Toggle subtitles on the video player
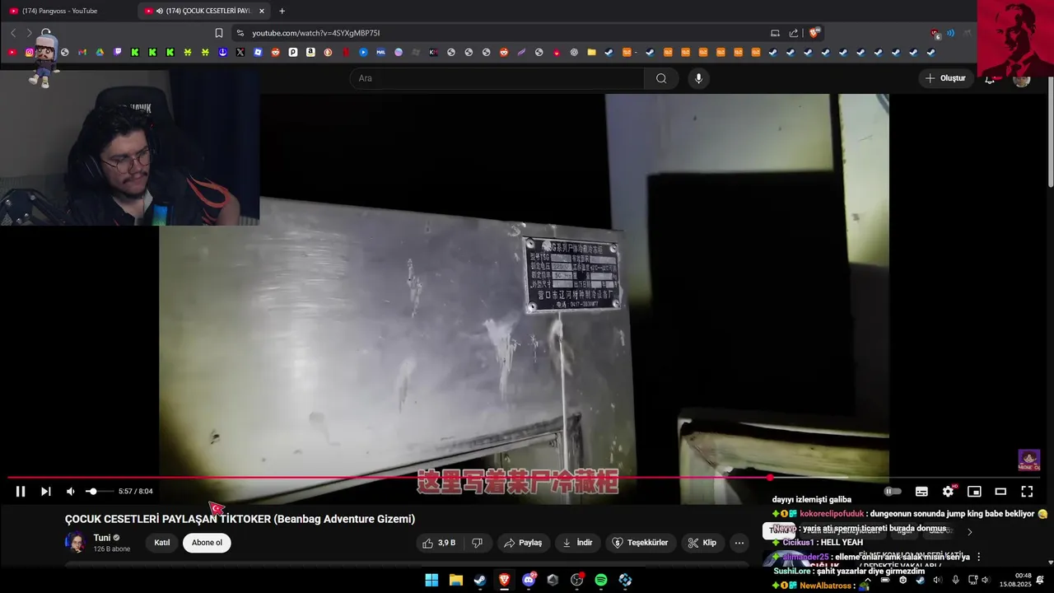The height and width of the screenshot is (593, 1054). click(x=921, y=492)
